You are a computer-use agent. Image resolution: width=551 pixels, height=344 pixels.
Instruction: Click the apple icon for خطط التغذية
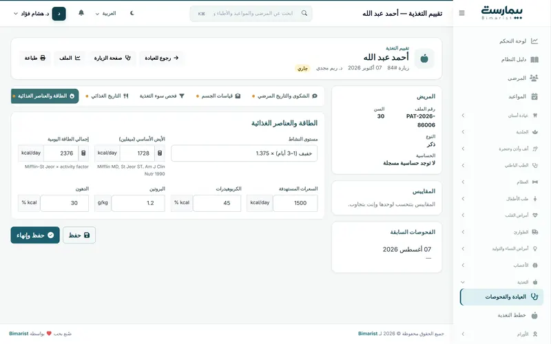534,315
